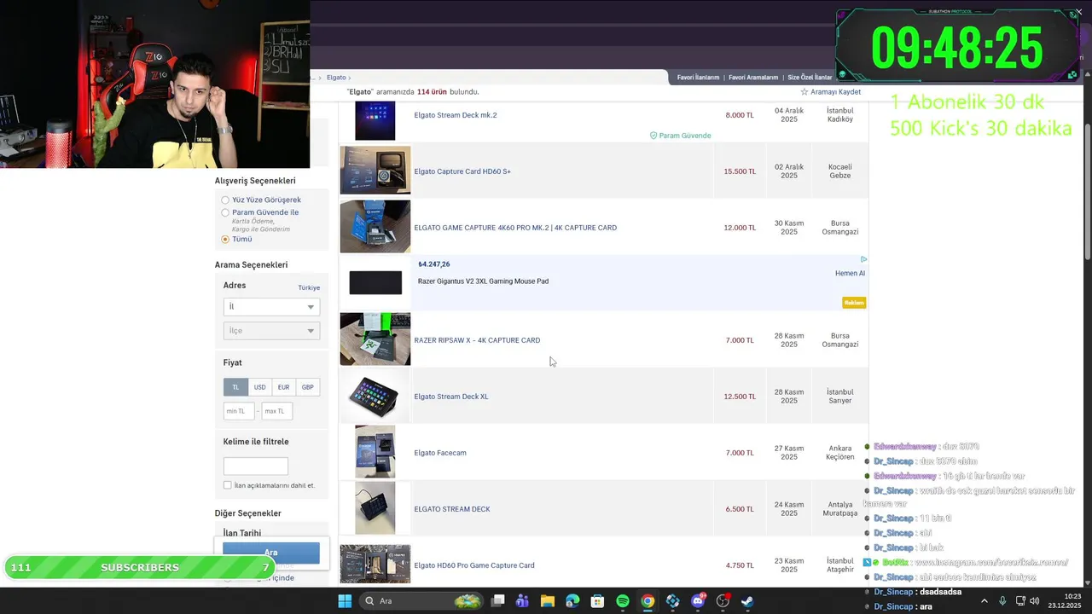Click Stream Deck XL thumbnail
Image resolution: width=1092 pixels, height=614 pixels.
click(x=375, y=396)
